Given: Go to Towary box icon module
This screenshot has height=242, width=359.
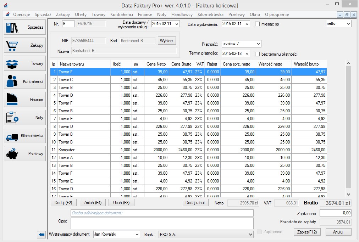Looking at the screenshot, I should coord(24,63).
